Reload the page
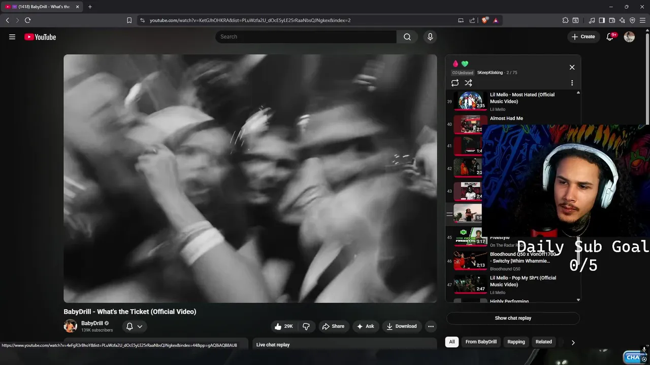 (27, 20)
